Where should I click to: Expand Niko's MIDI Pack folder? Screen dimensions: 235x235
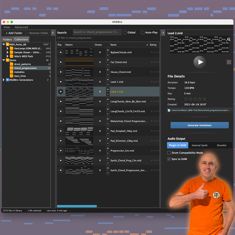(x=7, y=56)
